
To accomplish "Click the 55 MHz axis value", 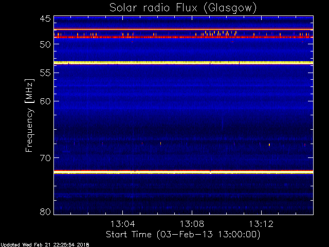I will tap(45, 73).
